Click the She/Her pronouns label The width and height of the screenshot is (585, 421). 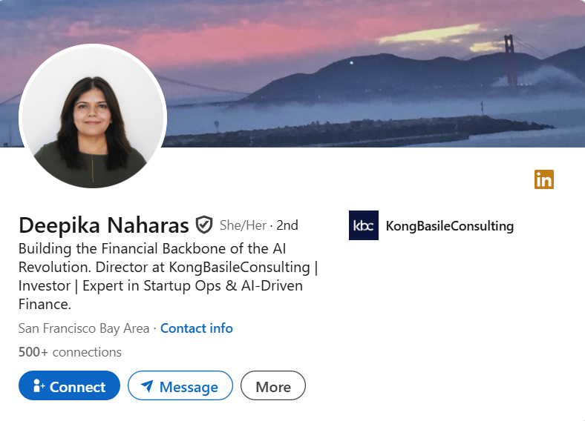[243, 225]
